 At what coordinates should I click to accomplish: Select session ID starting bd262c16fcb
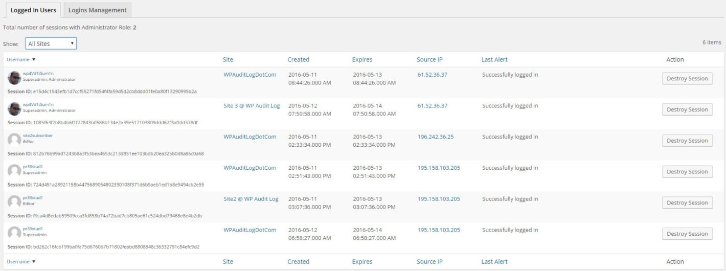(x=117, y=247)
